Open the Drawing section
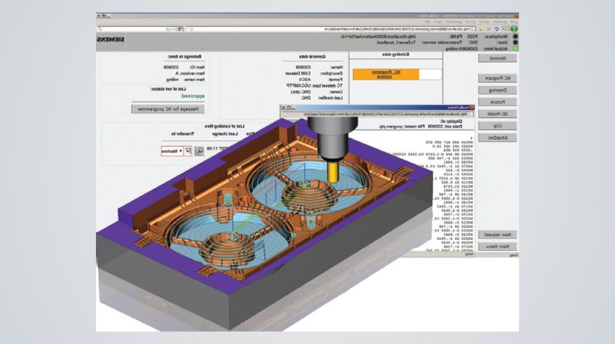 (497, 90)
